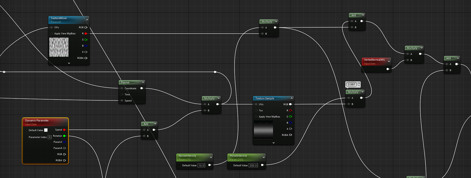Image resolution: width=471 pixels, height=178 pixels.
Task: Select the TextureMove node title
Action: coord(59,18)
